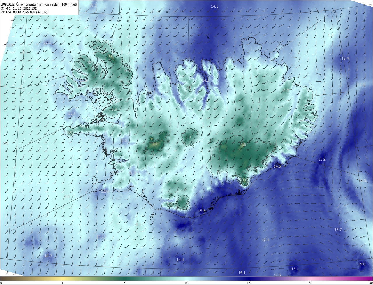Click the 14.1 value just above the color scale
This screenshot has width=373, height=285.
click(242, 272)
